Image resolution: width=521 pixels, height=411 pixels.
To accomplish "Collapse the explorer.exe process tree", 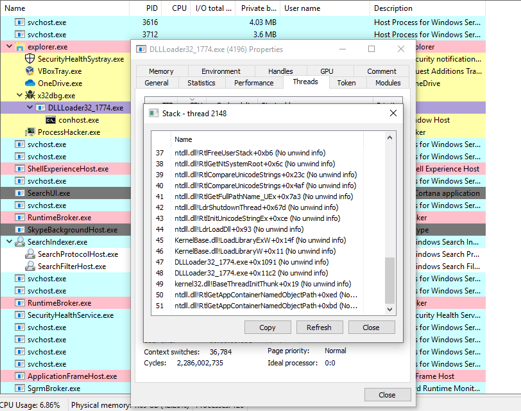I will pyautogui.click(x=9, y=47).
